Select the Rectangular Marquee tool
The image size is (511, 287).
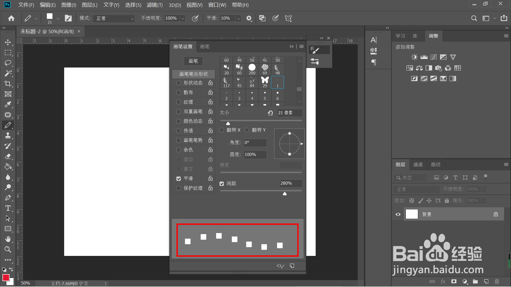click(8, 53)
